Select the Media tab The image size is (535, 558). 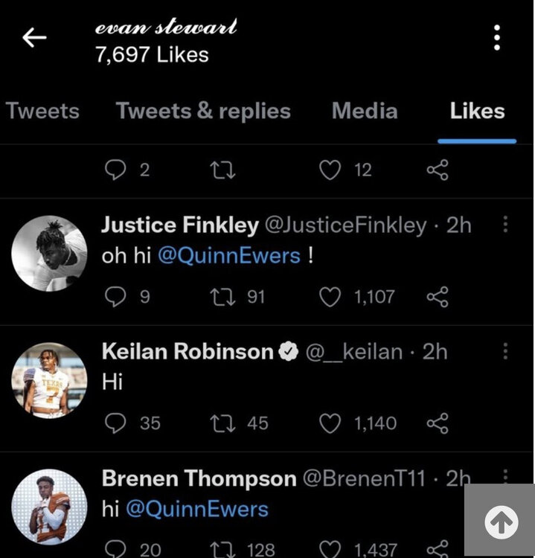365,112
